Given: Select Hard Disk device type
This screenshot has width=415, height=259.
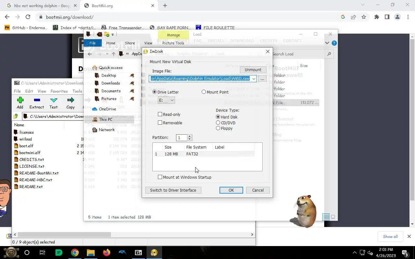Looking at the screenshot, I should pos(218,117).
